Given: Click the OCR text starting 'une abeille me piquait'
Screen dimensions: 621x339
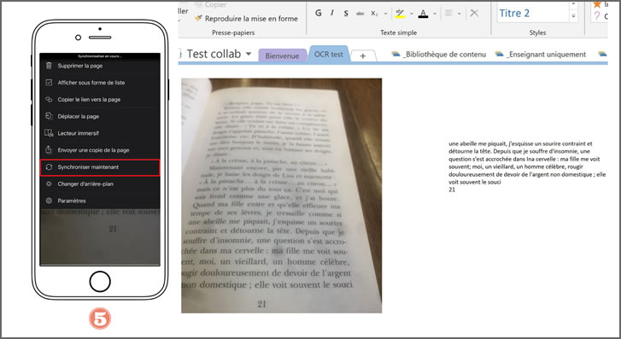Looking at the screenshot, I should 527,163.
